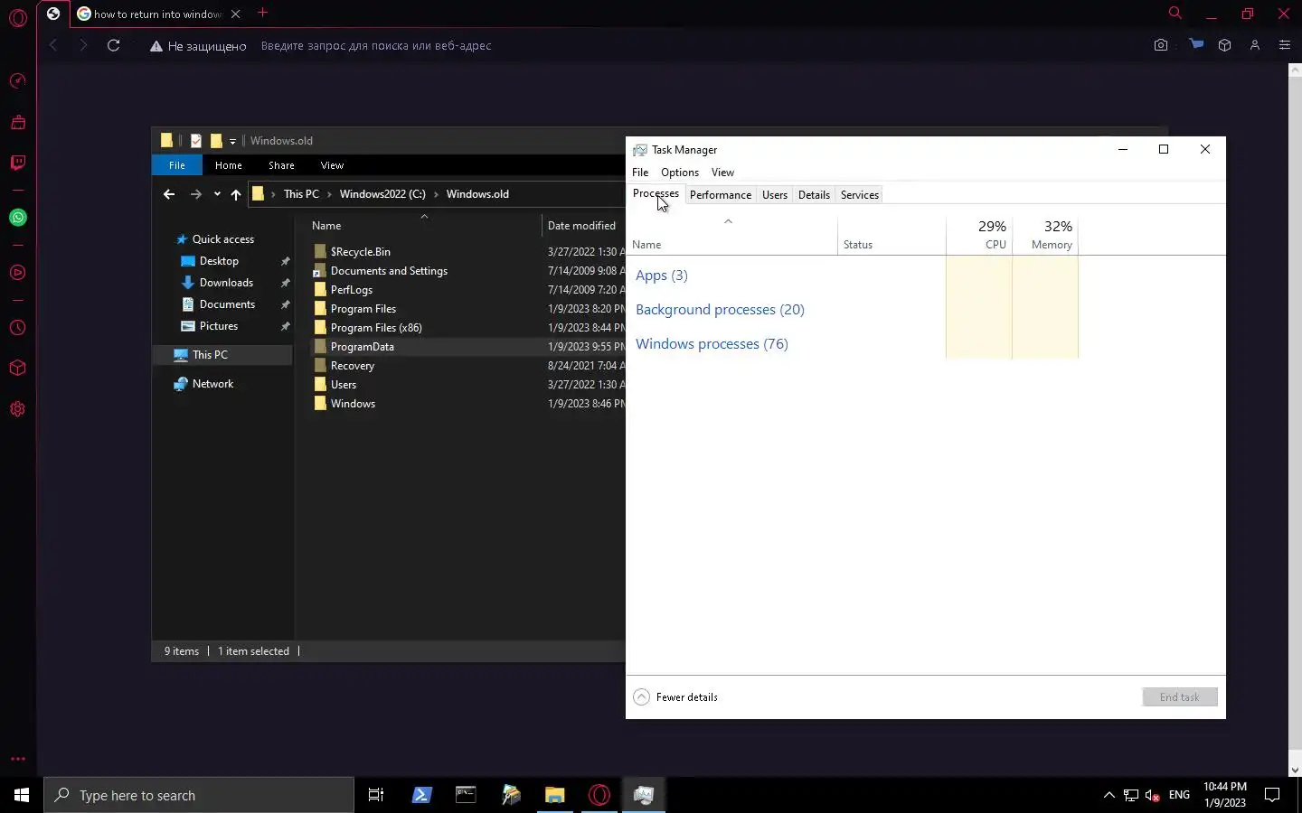Open PowerShell from the Windows taskbar

[421, 795]
